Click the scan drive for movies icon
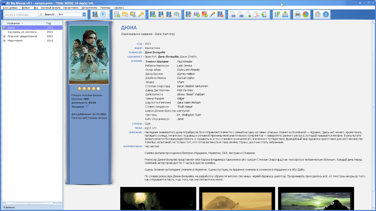Viewport: 376px width, 211px height. coord(177,14)
